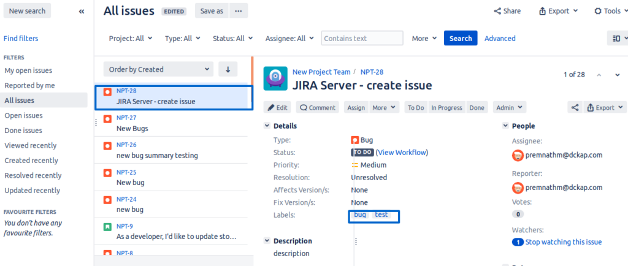Screen dimensions: 628x266
Task: Open the ellipsis menu next to Save as
Action: point(239,11)
